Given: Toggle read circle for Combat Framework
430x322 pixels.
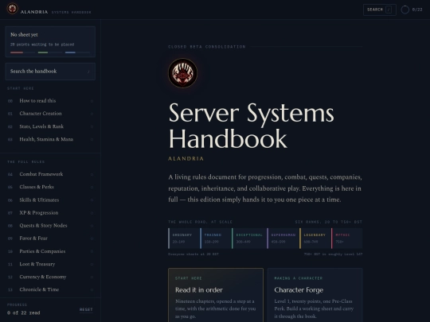Looking at the screenshot, I should [x=92, y=174].
